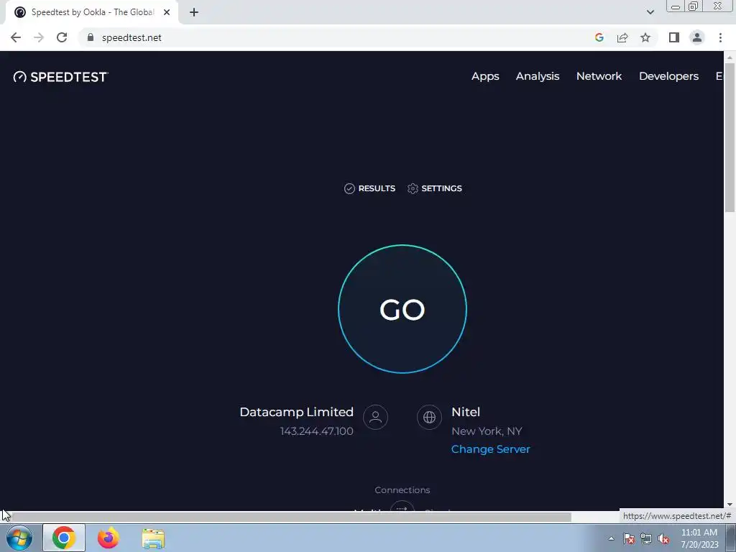Close the Speedtest by Ookla tab
Image resolution: width=736 pixels, height=552 pixels.
click(167, 12)
